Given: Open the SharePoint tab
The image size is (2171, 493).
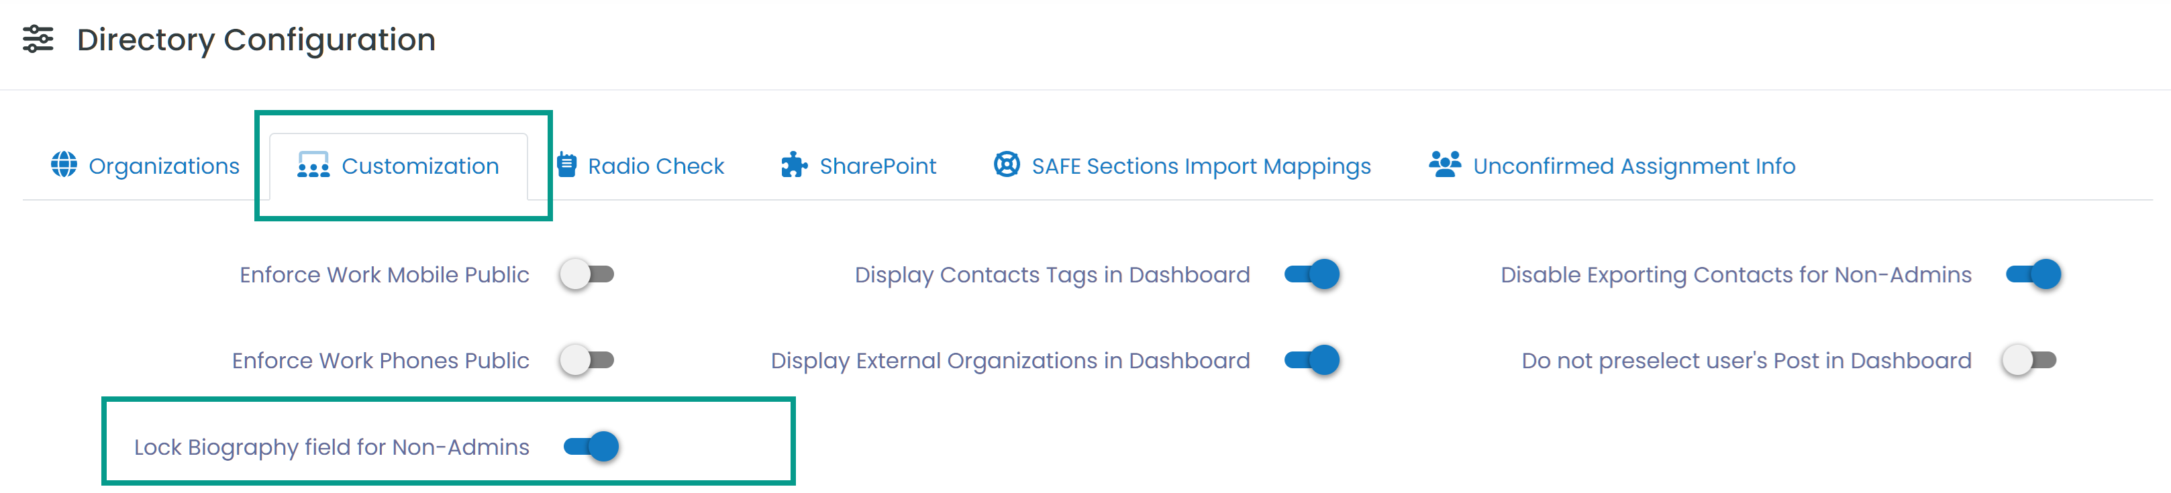Looking at the screenshot, I should click(x=859, y=166).
